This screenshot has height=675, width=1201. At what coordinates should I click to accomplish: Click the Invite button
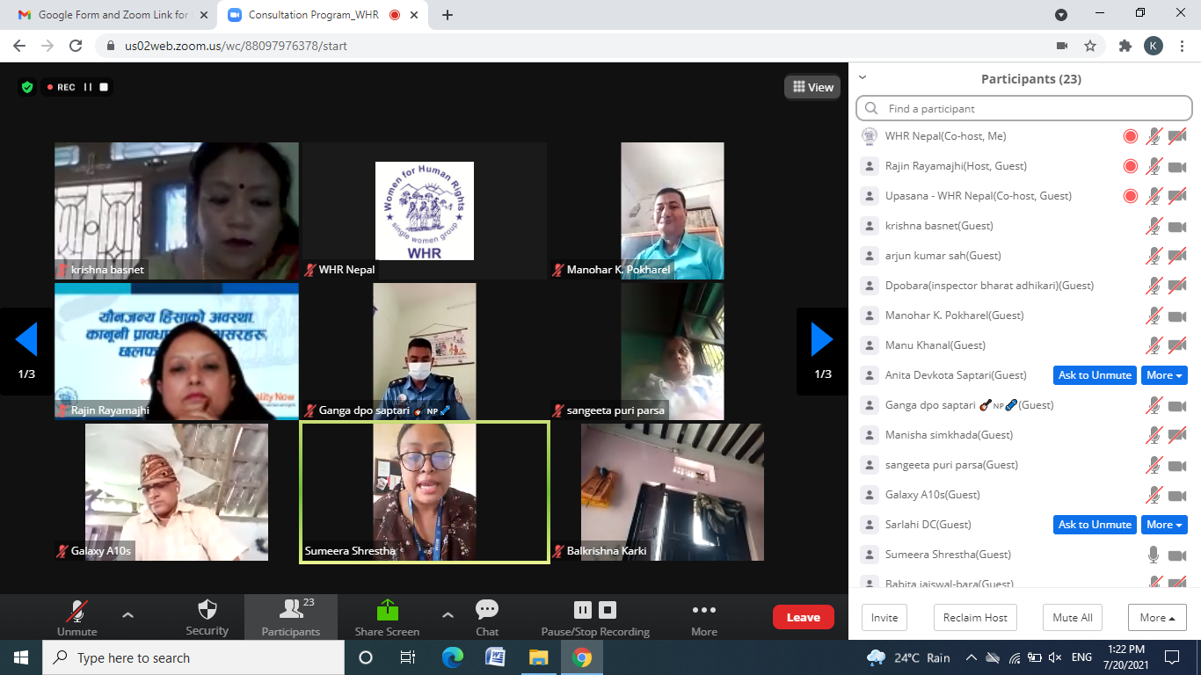click(x=884, y=617)
